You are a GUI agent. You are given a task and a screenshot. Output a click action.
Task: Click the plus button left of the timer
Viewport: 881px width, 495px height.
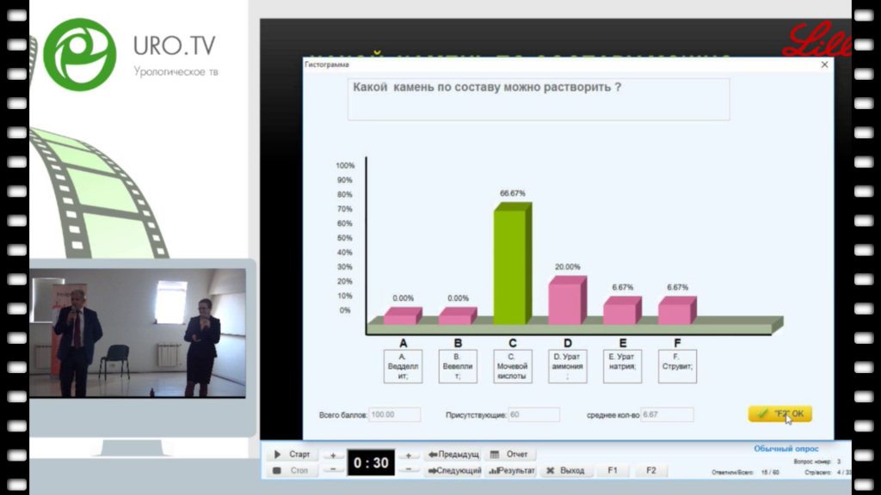tap(334, 455)
